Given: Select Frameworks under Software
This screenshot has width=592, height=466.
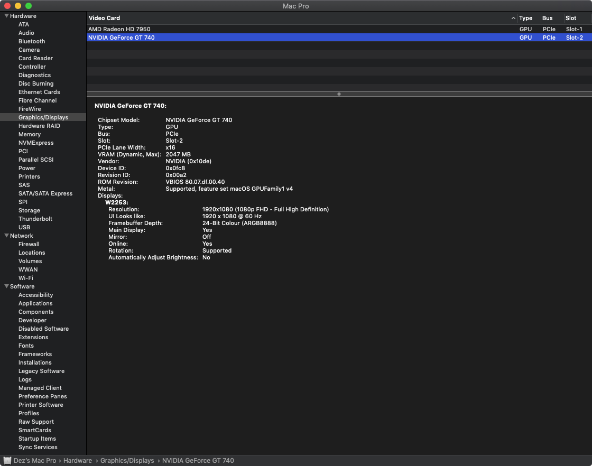Looking at the screenshot, I should click(35, 354).
